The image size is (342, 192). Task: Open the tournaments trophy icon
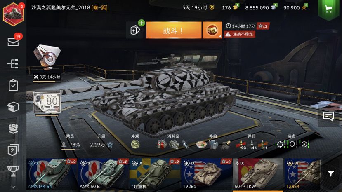tap(13, 171)
